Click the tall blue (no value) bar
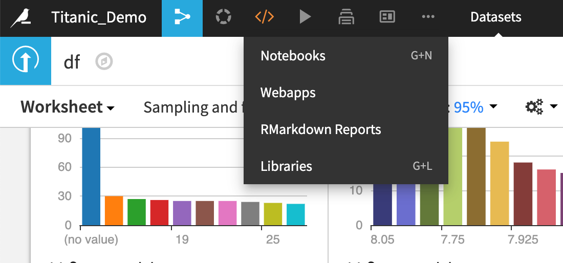Viewport: 563px width, 263px height. coord(91,176)
